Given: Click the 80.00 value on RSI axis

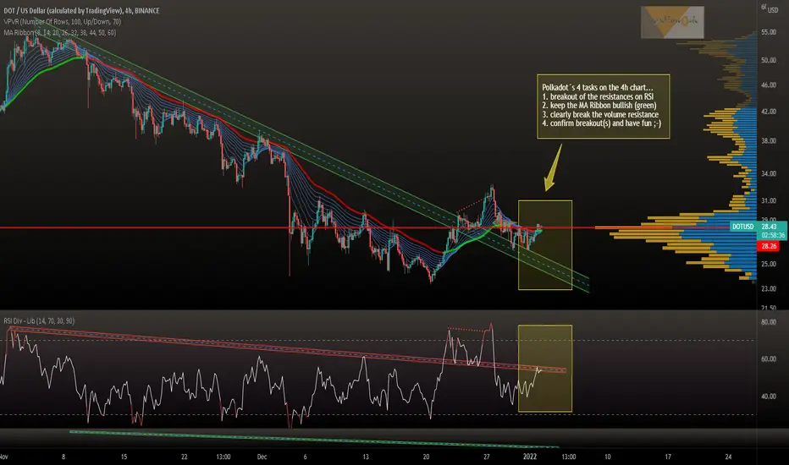Looking at the screenshot, I should [x=769, y=322].
